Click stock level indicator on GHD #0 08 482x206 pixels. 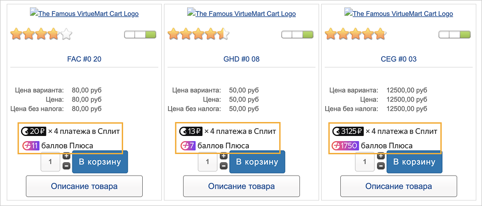point(297,35)
